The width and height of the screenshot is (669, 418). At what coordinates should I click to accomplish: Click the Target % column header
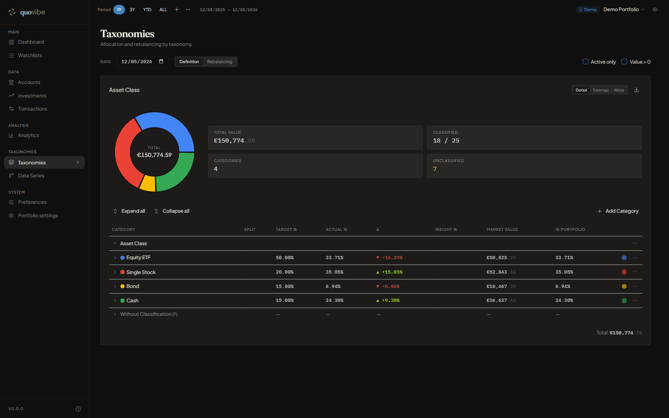tap(286, 229)
